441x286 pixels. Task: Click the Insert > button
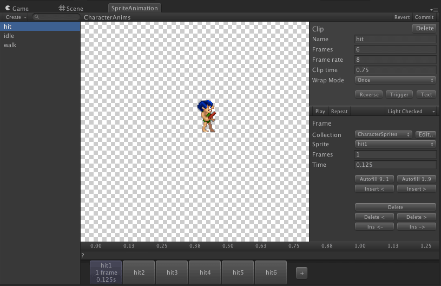tap(416, 189)
